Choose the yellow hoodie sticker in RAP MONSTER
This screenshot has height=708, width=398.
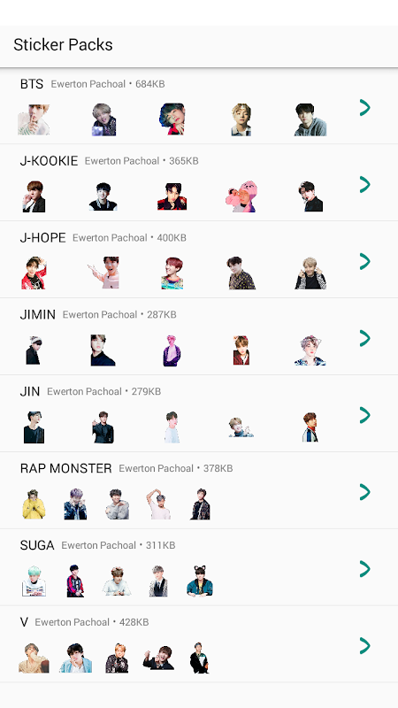point(34,504)
